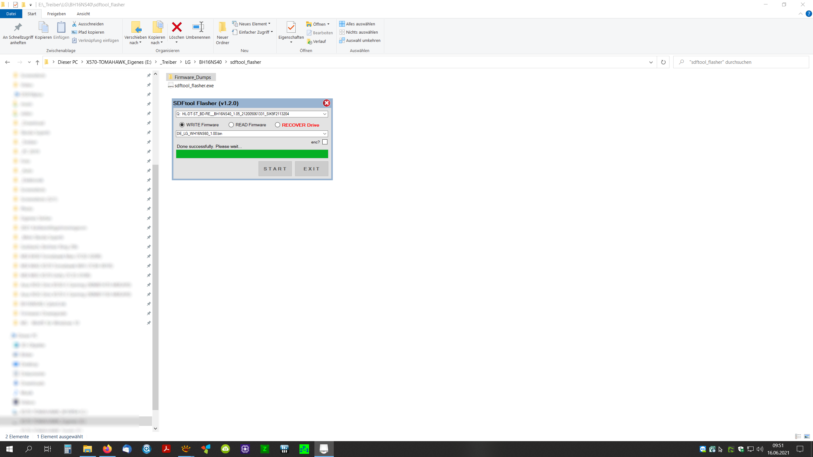Open Windows taskbar search
Viewport: 813px width, 457px height.
pyautogui.click(x=29, y=449)
